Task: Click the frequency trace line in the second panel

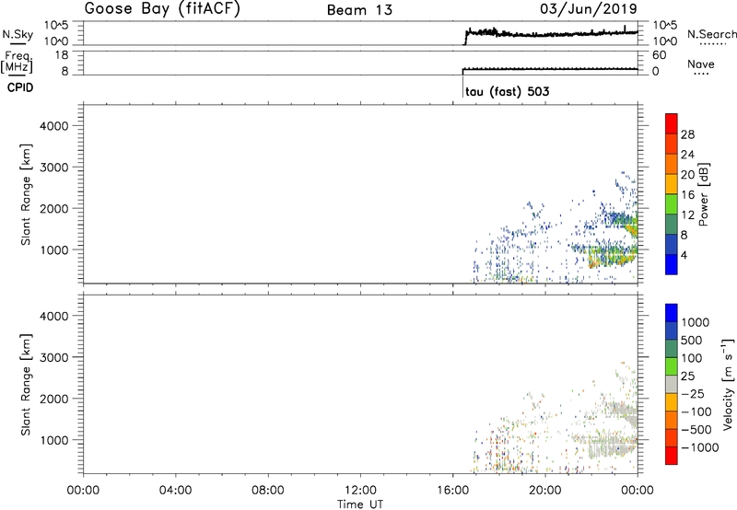Action: click(x=550, y=69)
